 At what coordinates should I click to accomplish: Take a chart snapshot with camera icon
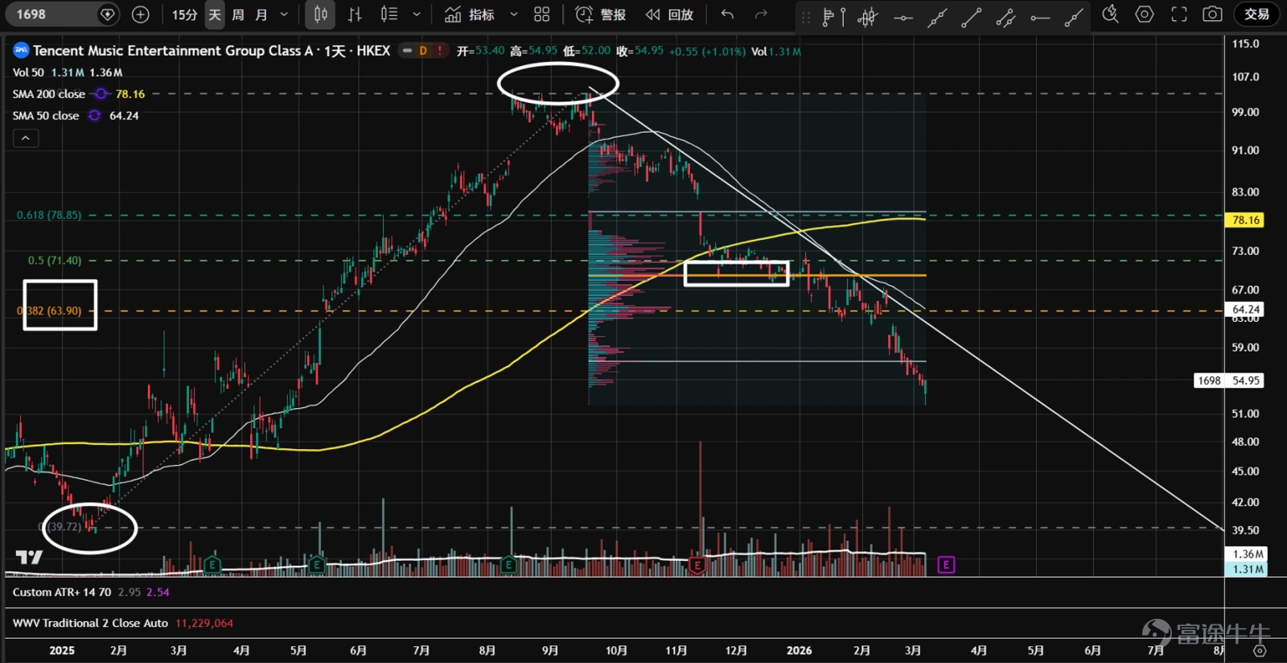1212,14
